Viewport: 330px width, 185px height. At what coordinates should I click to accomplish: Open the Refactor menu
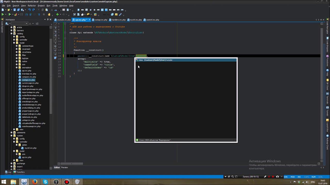[32, 6]
